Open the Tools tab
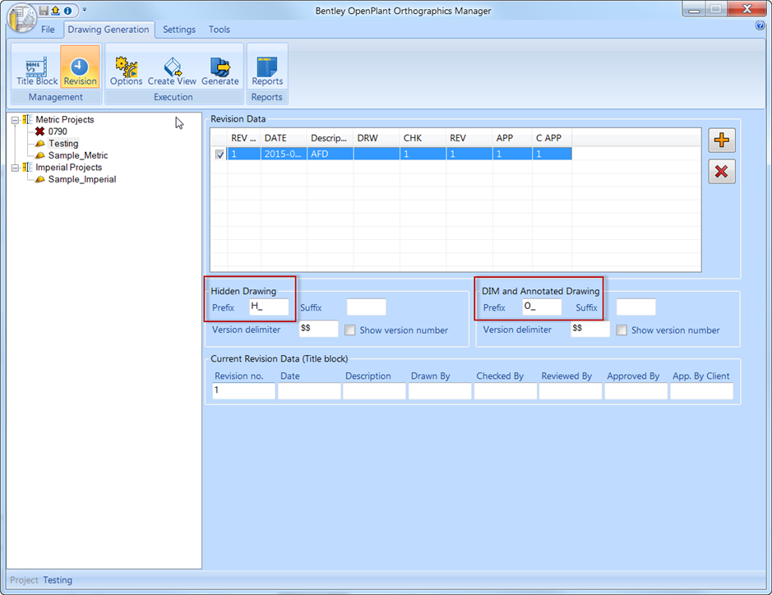This screenshot has height=595, width=772. pyautogui.click(x=219, y=30)
